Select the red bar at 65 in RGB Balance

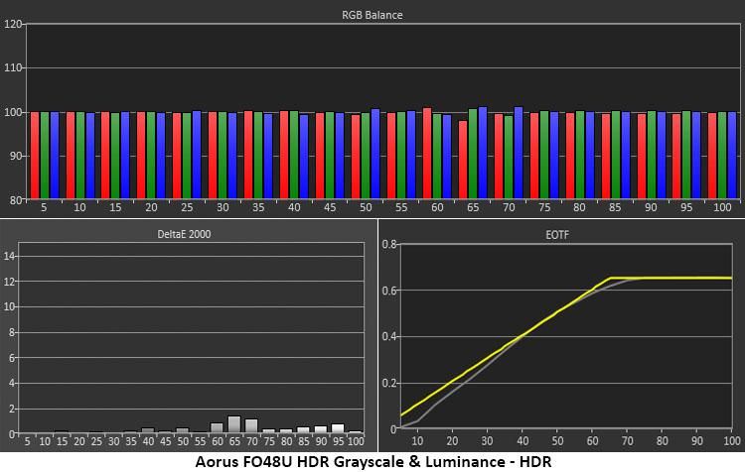coord(463,160)
